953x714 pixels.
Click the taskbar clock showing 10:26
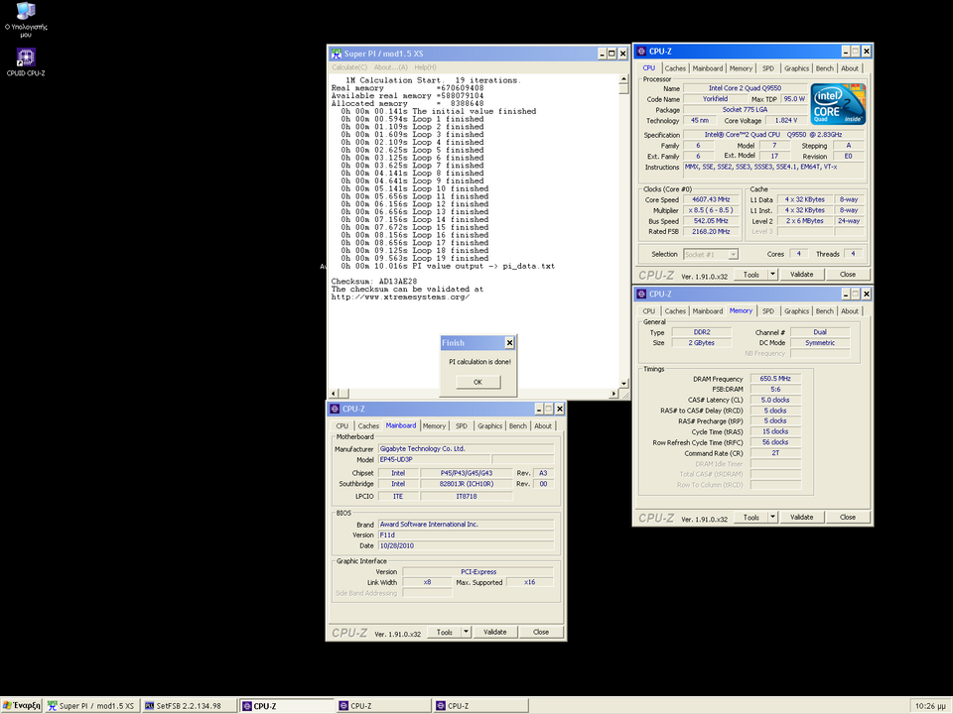point(930,705)
